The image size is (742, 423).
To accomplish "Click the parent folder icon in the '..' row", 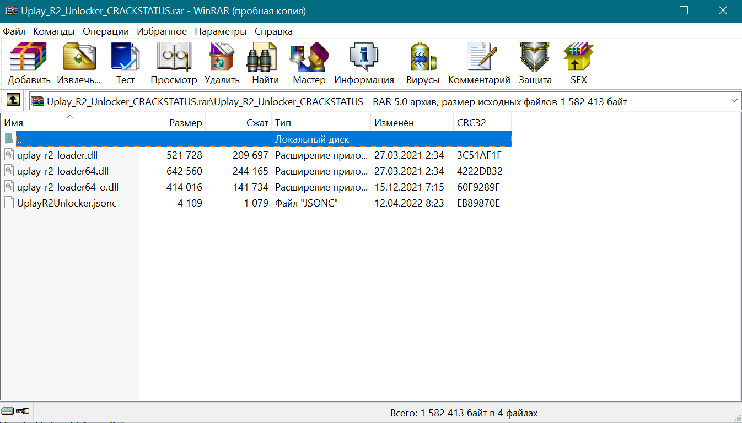I will pos(9,139).
